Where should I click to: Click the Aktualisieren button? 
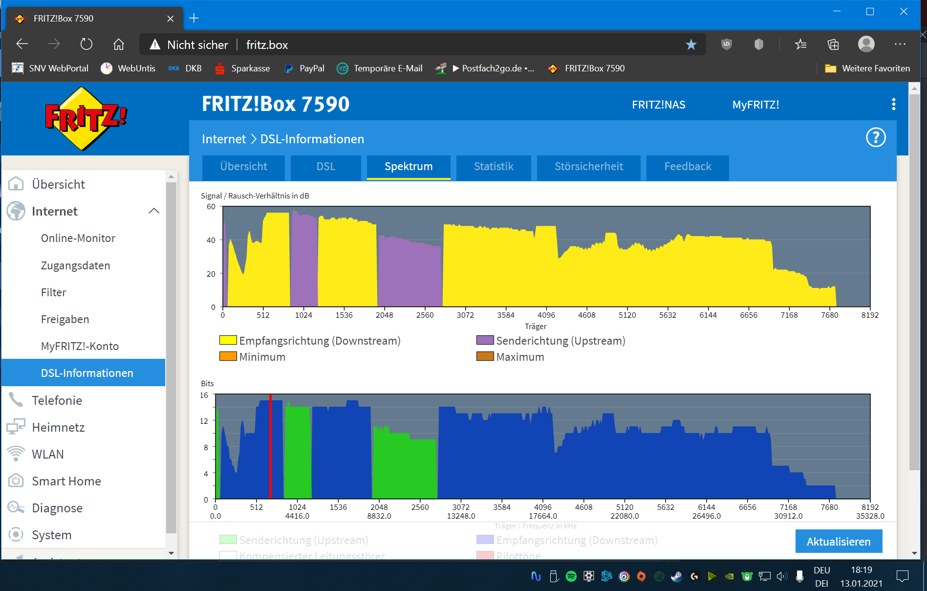point(839,542)
